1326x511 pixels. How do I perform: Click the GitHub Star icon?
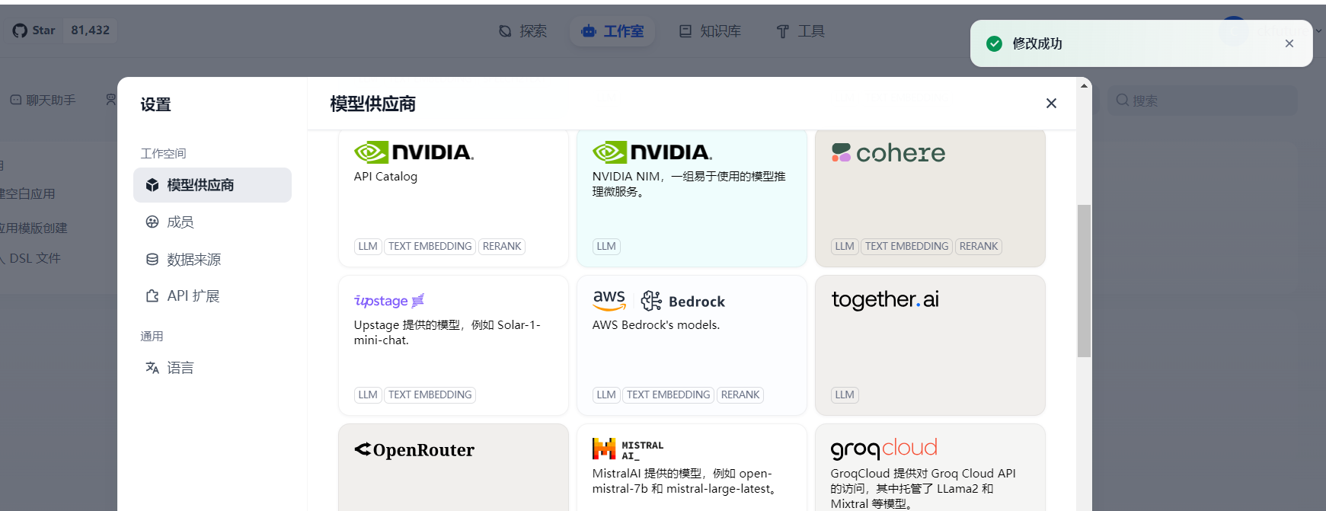coord(20,30)
